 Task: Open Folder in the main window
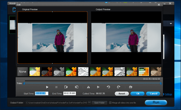pyautogui.click(x=99, y=103)
